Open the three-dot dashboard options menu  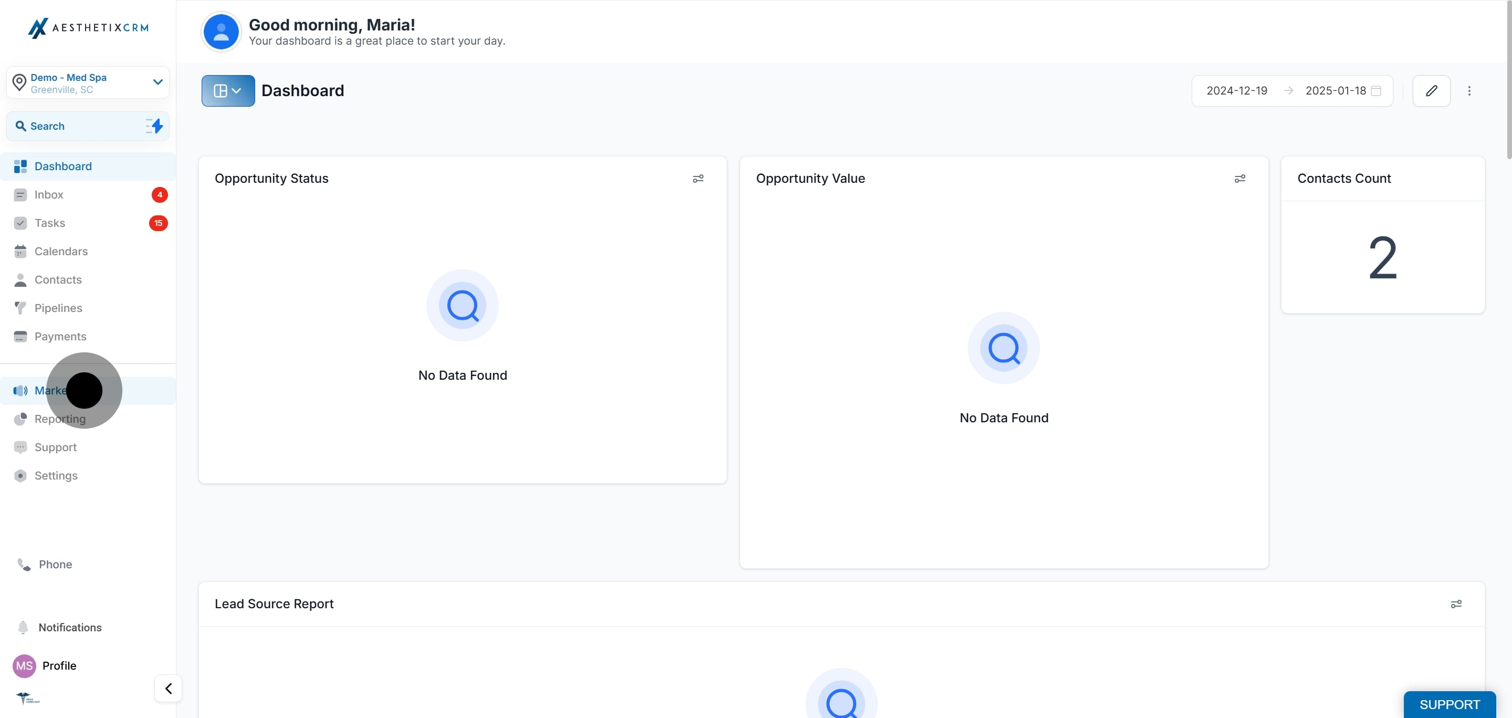coord(1469,91)
